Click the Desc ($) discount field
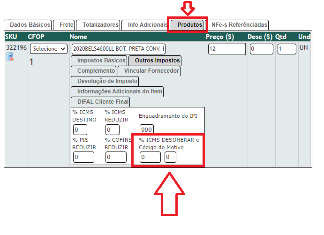Screen dimensions: 324x235 pyautogui.click(x=262, y=49)
